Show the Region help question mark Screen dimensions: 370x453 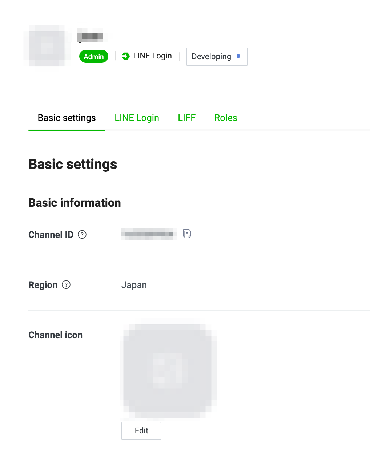coord(66,285)
